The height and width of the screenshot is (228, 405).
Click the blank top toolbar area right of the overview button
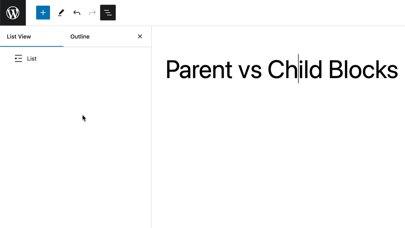tap(253, 13)
